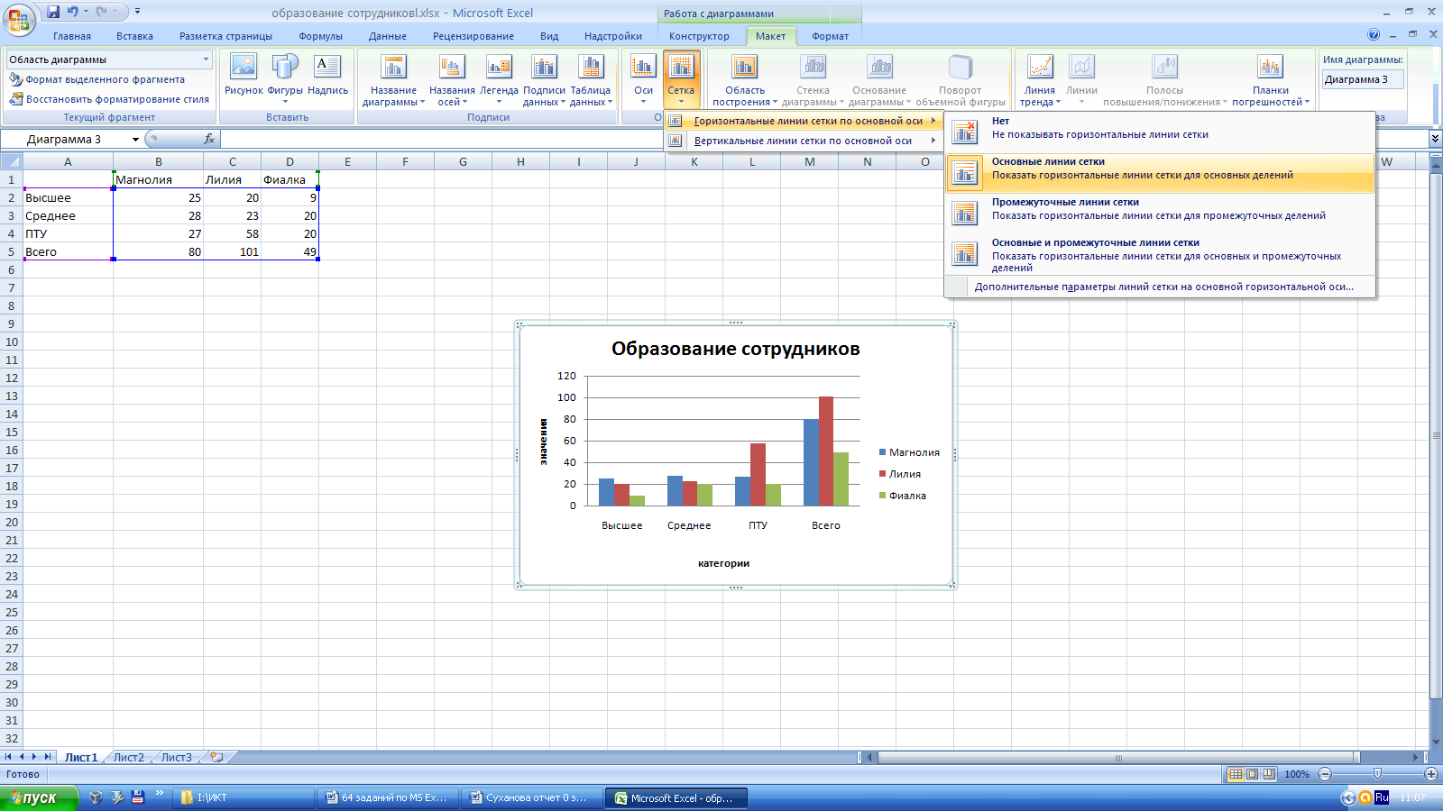Open Таблица данных data table menu
The width and height of the screenshot is (1443, 811).
(x=591, y=80)
